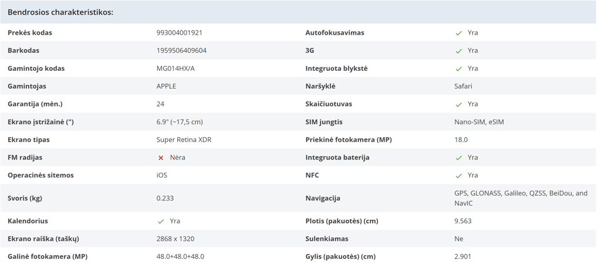Image resolution: width=601 pixels, height=273 pixels.
Task: Click checkmark icon for Integruota baterija
Action: [458, 158]
